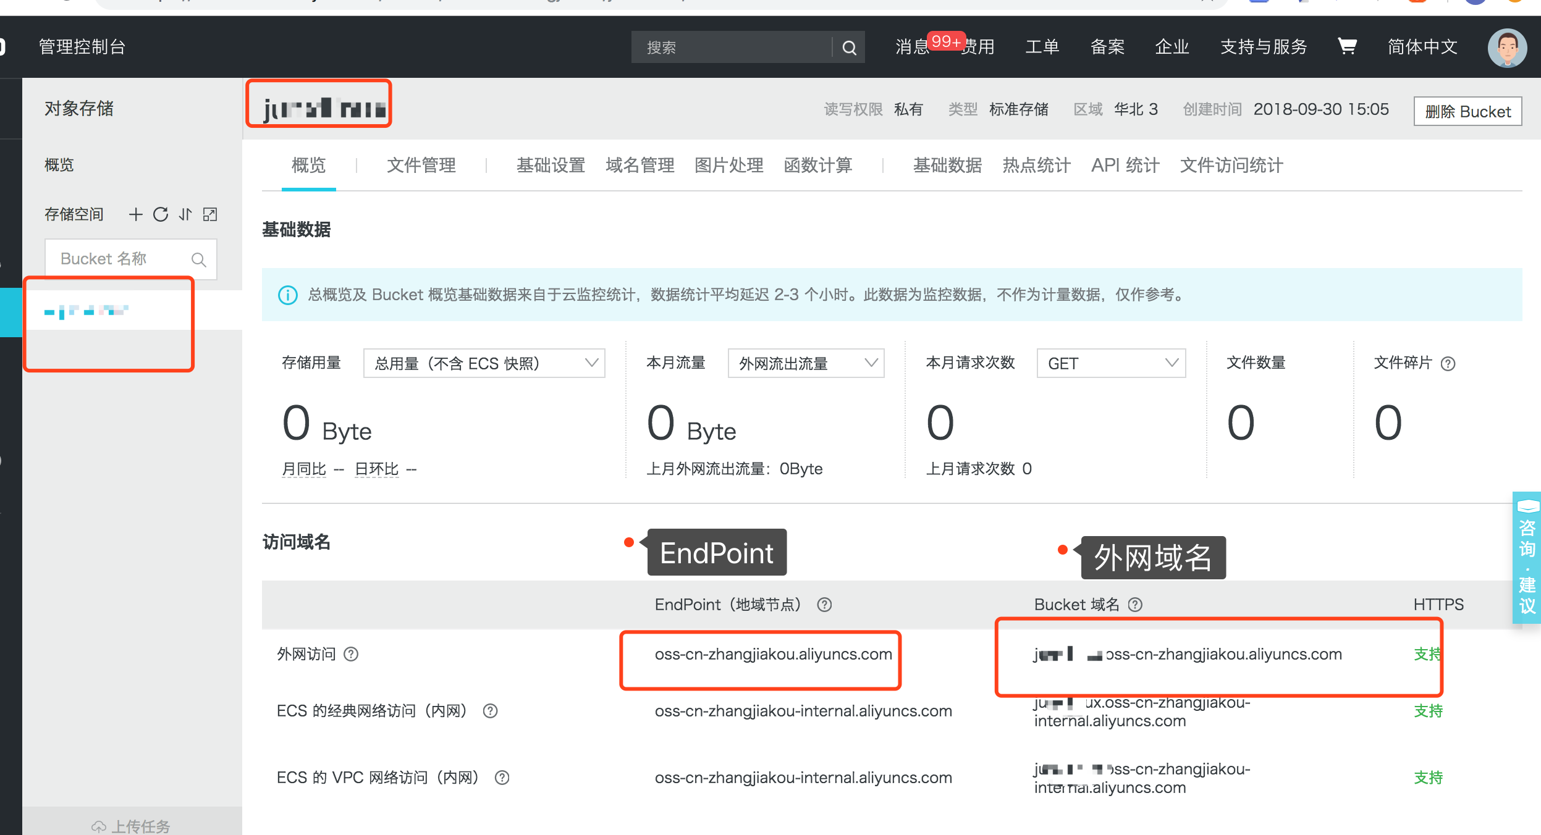The image size is (1541, 835).
Task: Click the 删除 Bucket button
Action: coord(1467,112)
